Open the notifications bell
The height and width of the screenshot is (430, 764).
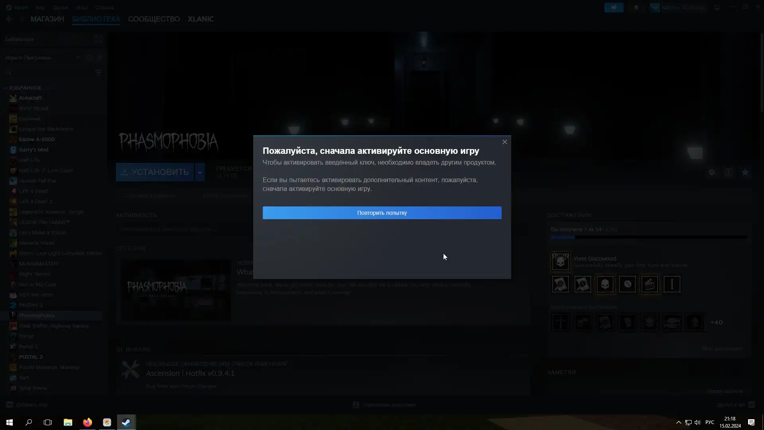(636, 7)
